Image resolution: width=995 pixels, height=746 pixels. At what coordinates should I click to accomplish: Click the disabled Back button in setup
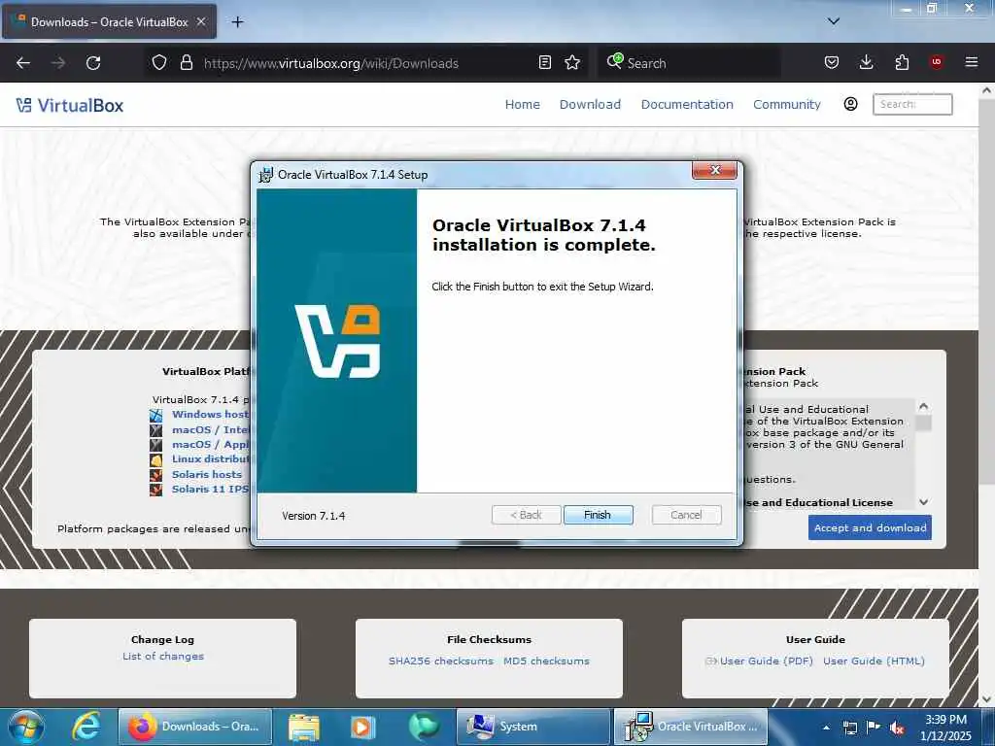(526, 515)
